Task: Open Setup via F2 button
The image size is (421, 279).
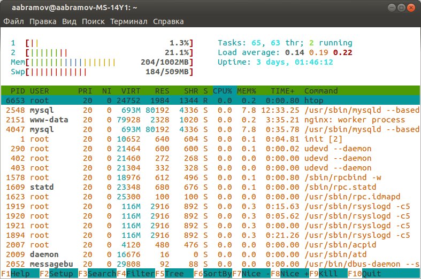Action: (59, 274)
